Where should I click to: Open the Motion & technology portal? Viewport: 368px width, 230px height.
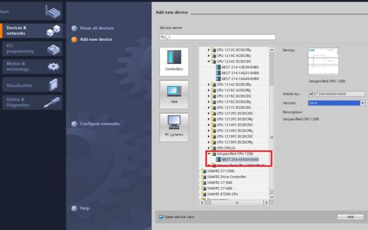click(x=31, y=66)
